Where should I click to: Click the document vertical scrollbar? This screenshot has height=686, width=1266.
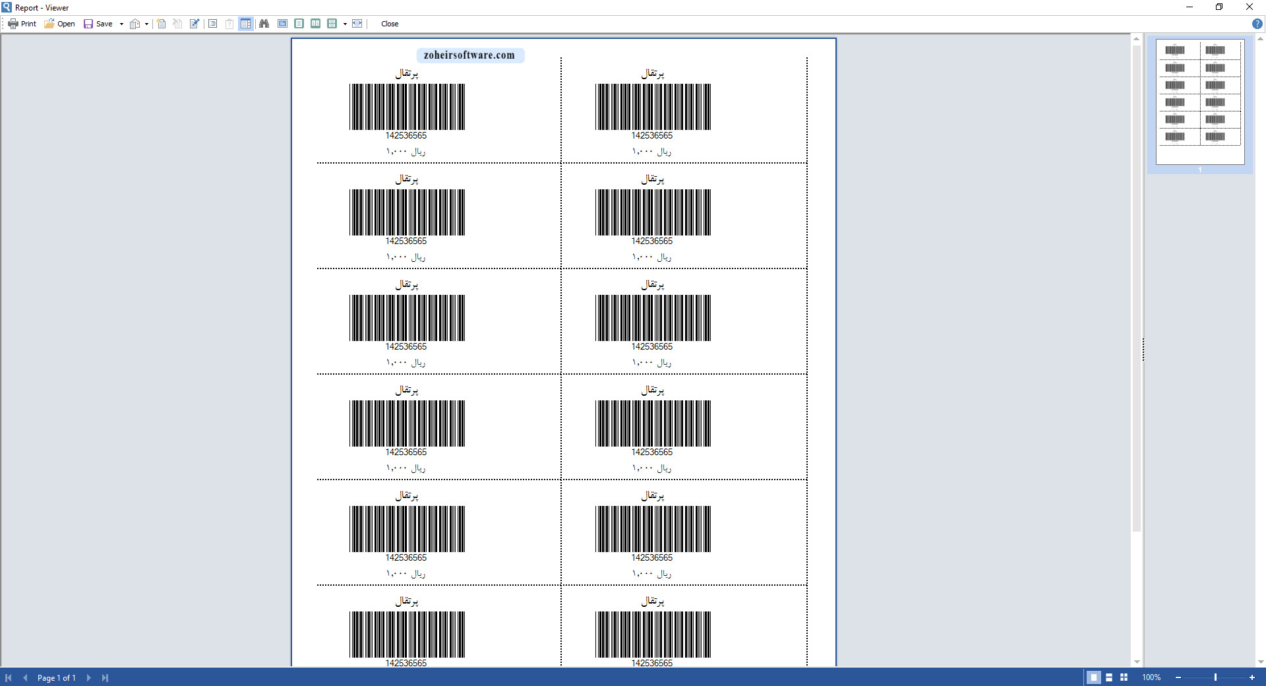1136,288
